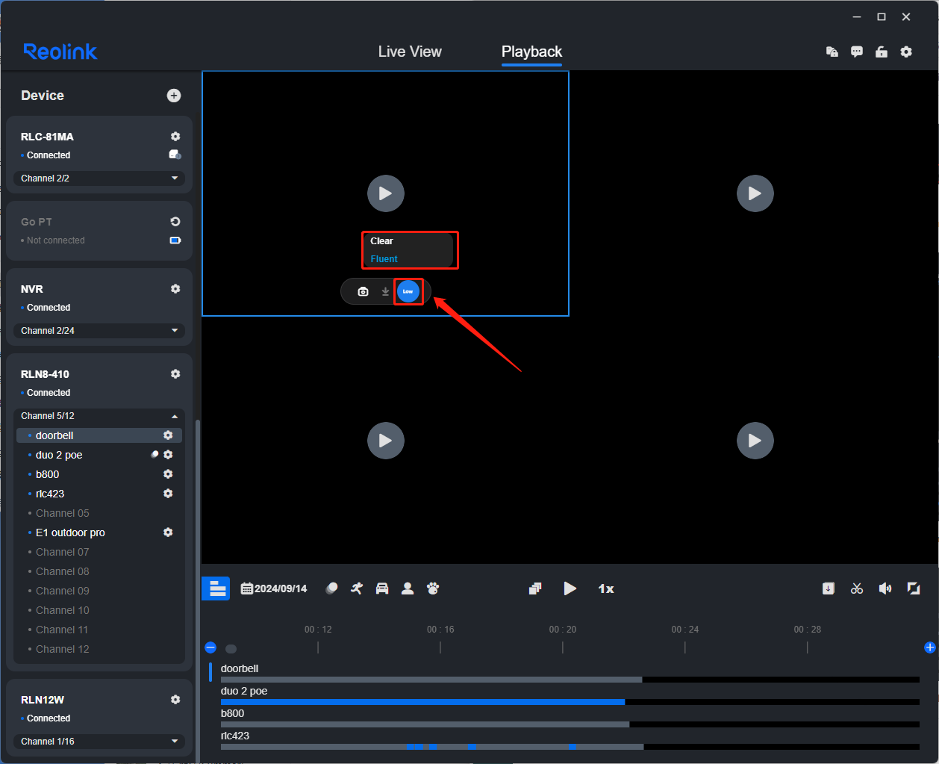Play video in the bottom-right pane
This screenshot has width=939, height=764.
click(x=755, y=441)
